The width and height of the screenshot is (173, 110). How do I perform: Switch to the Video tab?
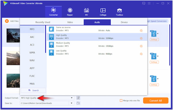pyautogui.click(x=70, y=22)
